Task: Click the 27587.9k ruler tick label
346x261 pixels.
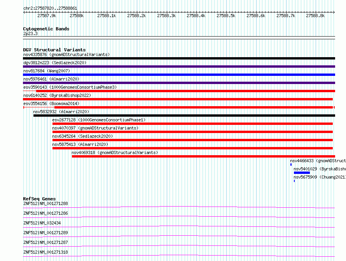Action: tap(47, 16)
